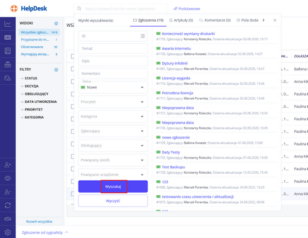Open the statistics chart sidebar icon
The height and width of the screenshot is (238, 308).
coord(8,24)
